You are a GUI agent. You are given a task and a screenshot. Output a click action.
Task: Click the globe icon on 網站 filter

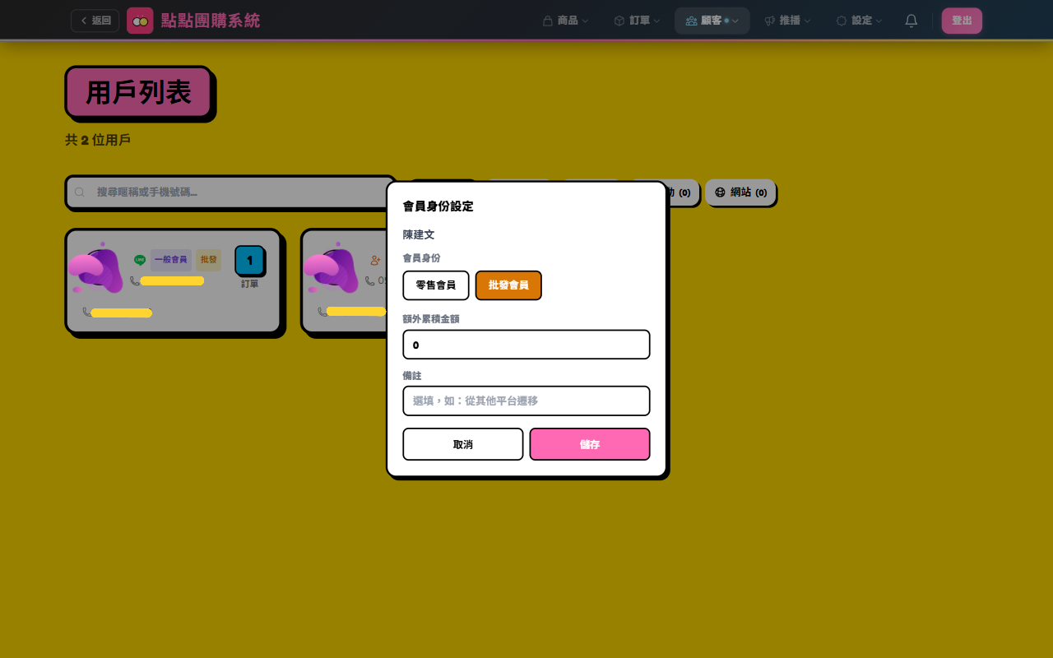click(720, 192)
